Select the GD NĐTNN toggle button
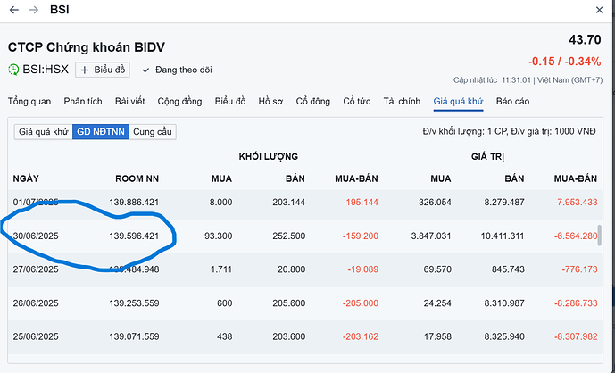 tap(100, 131)
